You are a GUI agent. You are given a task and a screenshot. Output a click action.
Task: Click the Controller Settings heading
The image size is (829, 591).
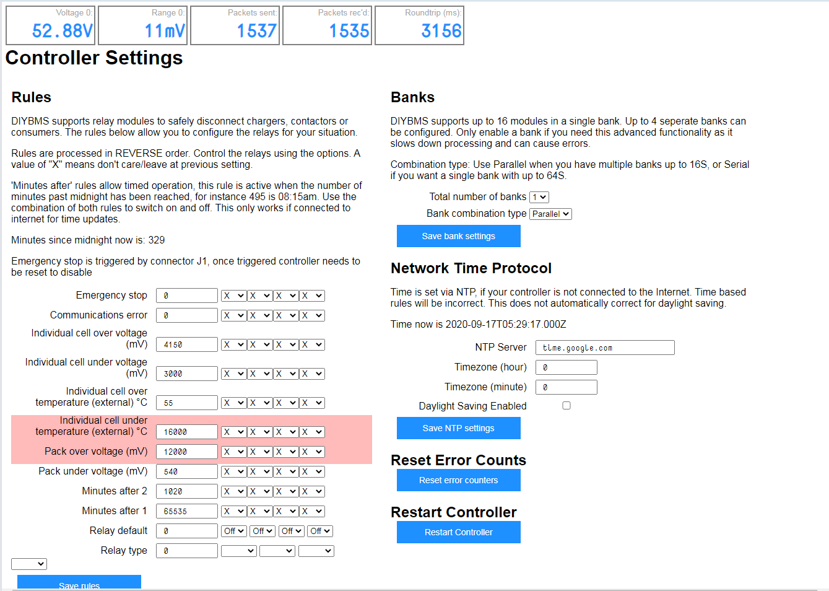tap(94, 58)
